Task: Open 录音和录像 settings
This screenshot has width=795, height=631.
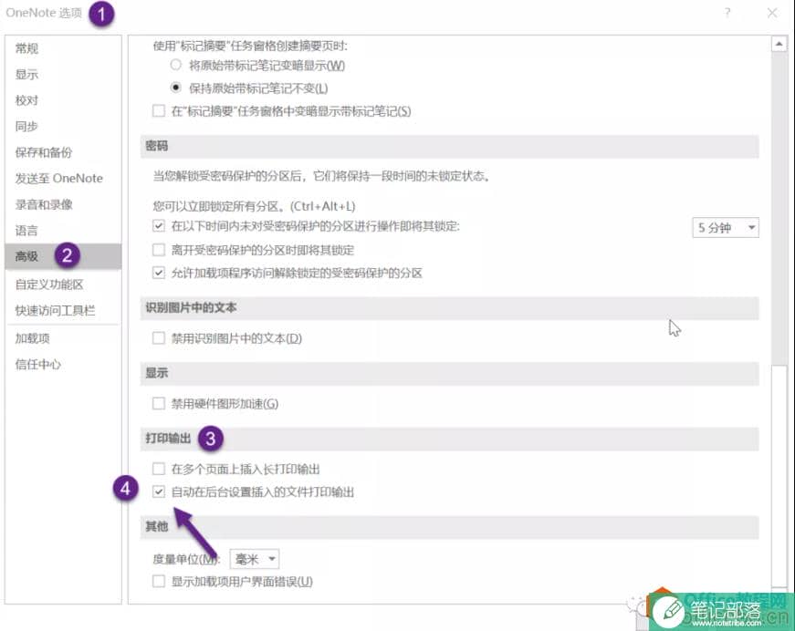Action: 44,204
